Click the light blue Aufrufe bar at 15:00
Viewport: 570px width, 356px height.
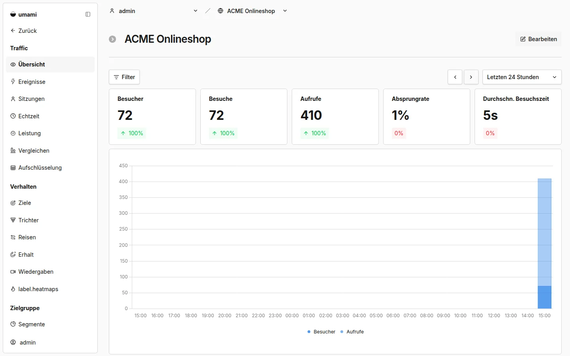pyautogui.click(x=544, y=232)
